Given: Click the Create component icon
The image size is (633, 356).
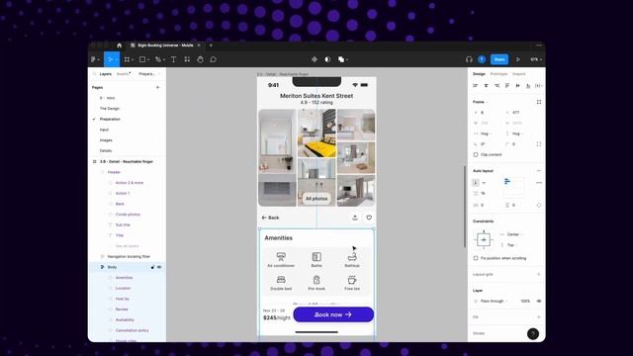Looking at the screenshot, I should [x=315, y=59].
